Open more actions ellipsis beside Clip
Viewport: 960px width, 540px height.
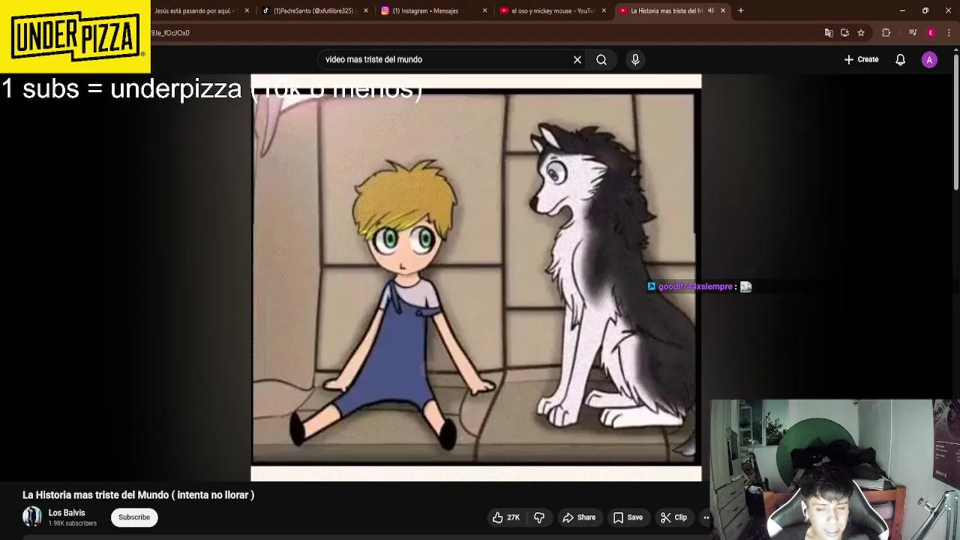click(706, 517)
